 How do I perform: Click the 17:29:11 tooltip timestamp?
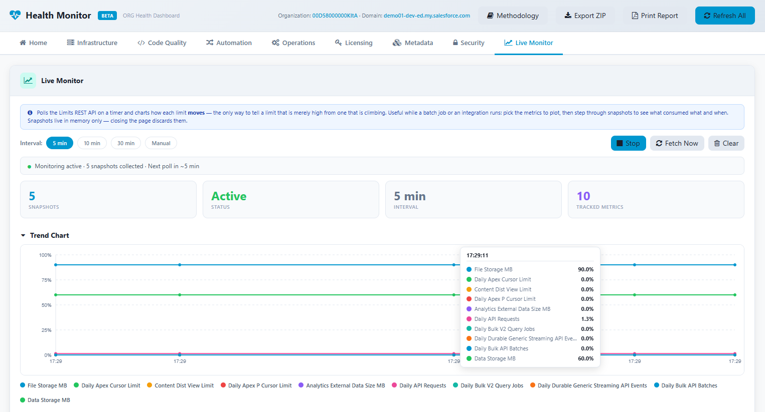[477, 255]
